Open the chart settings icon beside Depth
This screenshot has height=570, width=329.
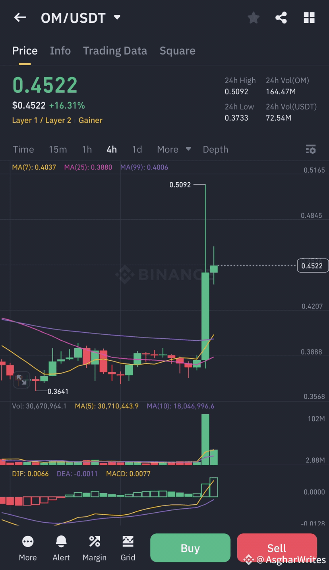(311, 149)
